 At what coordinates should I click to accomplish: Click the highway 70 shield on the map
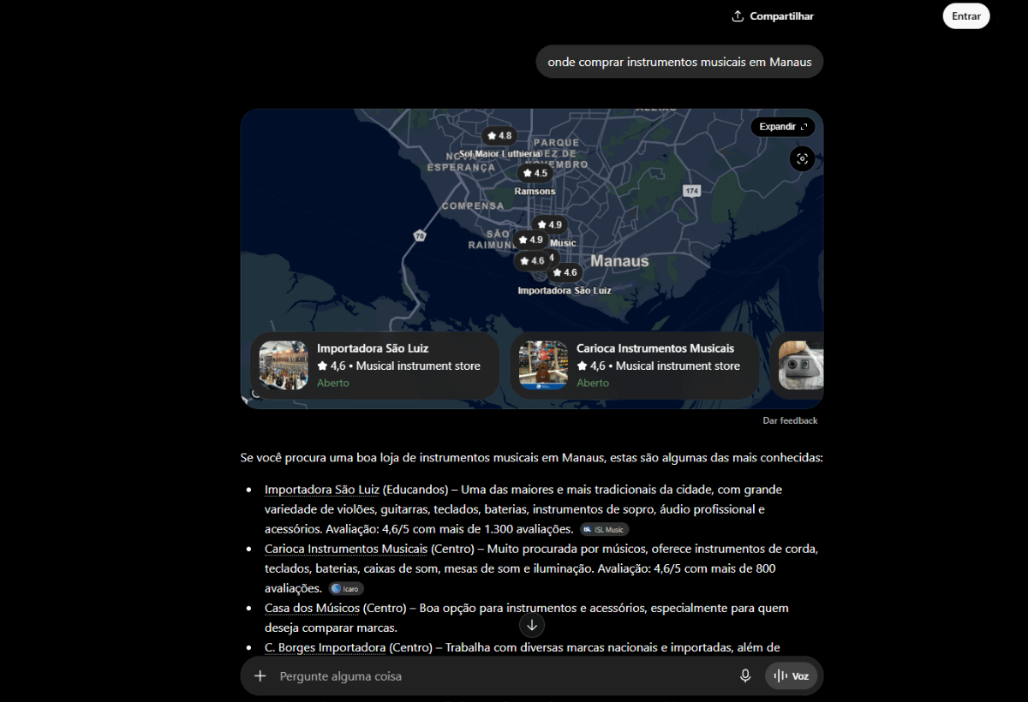coord(420,235)
